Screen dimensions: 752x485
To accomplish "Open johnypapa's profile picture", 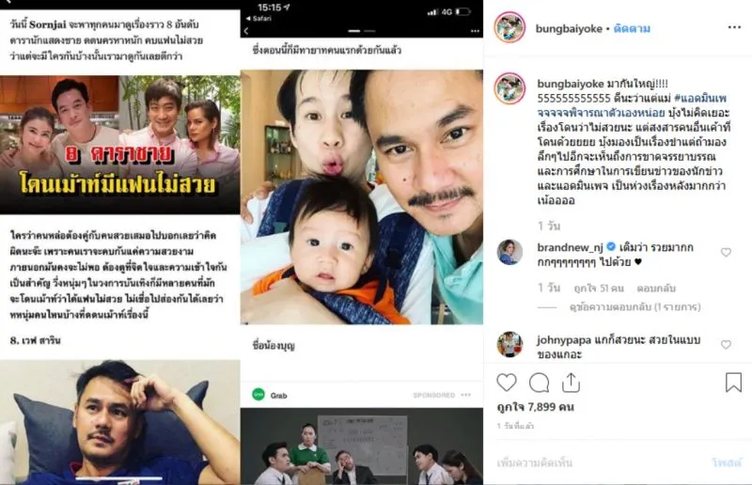I will (x=509, y=344).
